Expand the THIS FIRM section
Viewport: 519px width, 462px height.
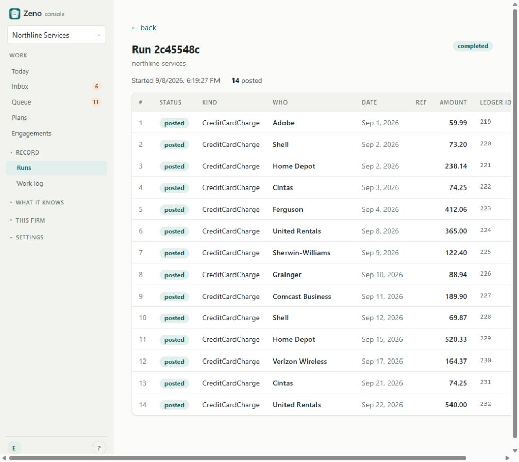tap(27, 220)
